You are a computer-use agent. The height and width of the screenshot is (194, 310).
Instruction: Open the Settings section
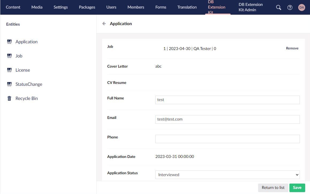point(60,7)
